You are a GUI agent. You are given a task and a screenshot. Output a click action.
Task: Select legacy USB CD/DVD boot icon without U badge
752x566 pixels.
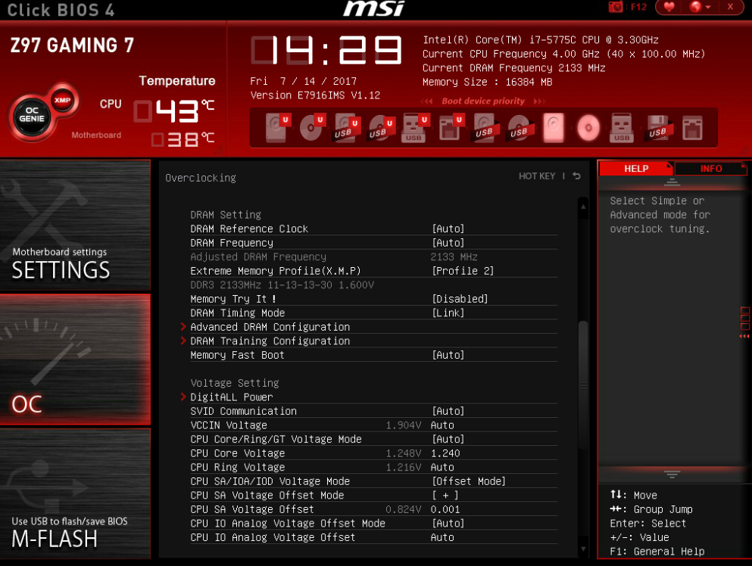[519, 127]
